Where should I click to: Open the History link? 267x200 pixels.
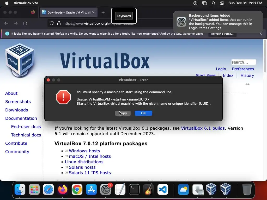[247, 75]
